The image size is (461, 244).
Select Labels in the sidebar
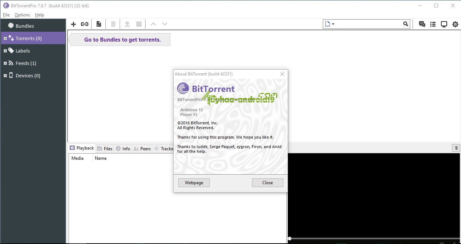23,51
